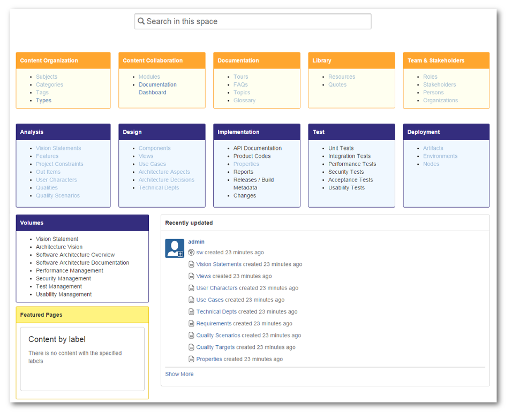Open the admin username link
The width and height of the screenshot is (512, 419).
pos(196,241)
